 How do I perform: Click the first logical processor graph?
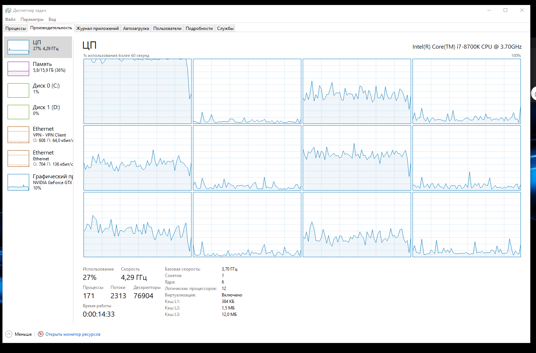(137, 91)
